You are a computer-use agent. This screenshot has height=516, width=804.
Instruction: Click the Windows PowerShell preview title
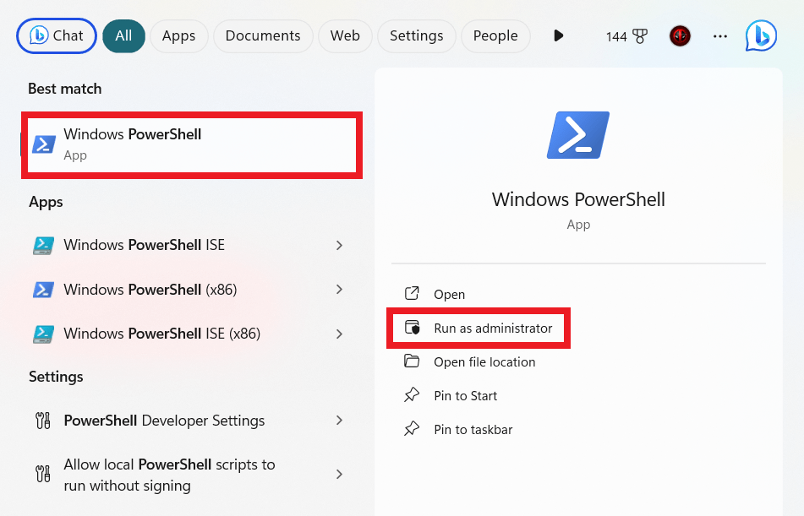[578, 199]
